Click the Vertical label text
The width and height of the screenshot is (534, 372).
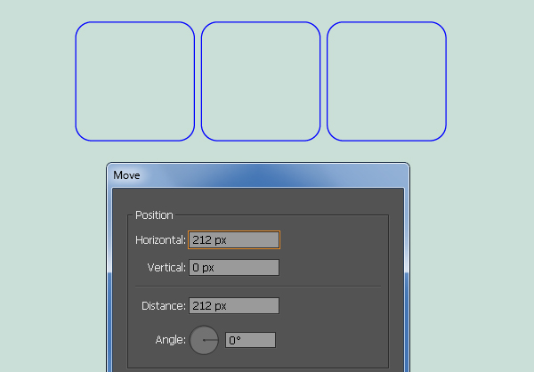[x=166, y=268]
